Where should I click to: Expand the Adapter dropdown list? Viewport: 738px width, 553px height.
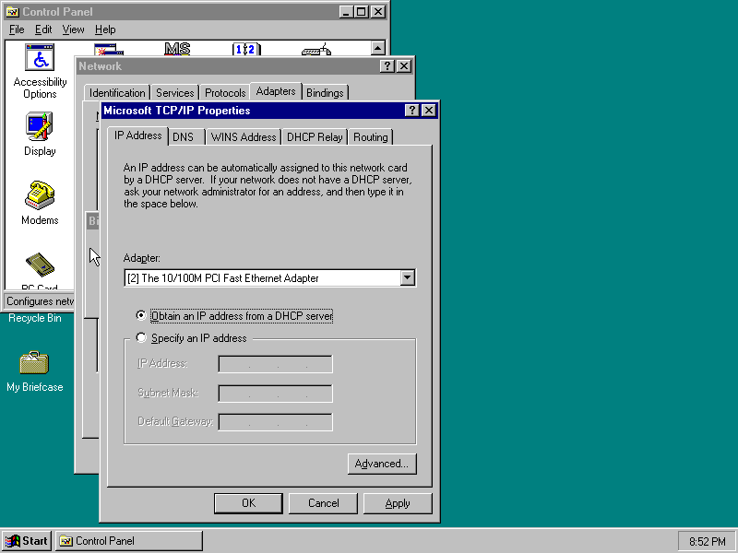click(x=408, y=278)
